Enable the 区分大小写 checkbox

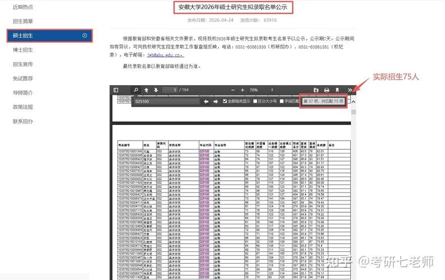[255, 101]
